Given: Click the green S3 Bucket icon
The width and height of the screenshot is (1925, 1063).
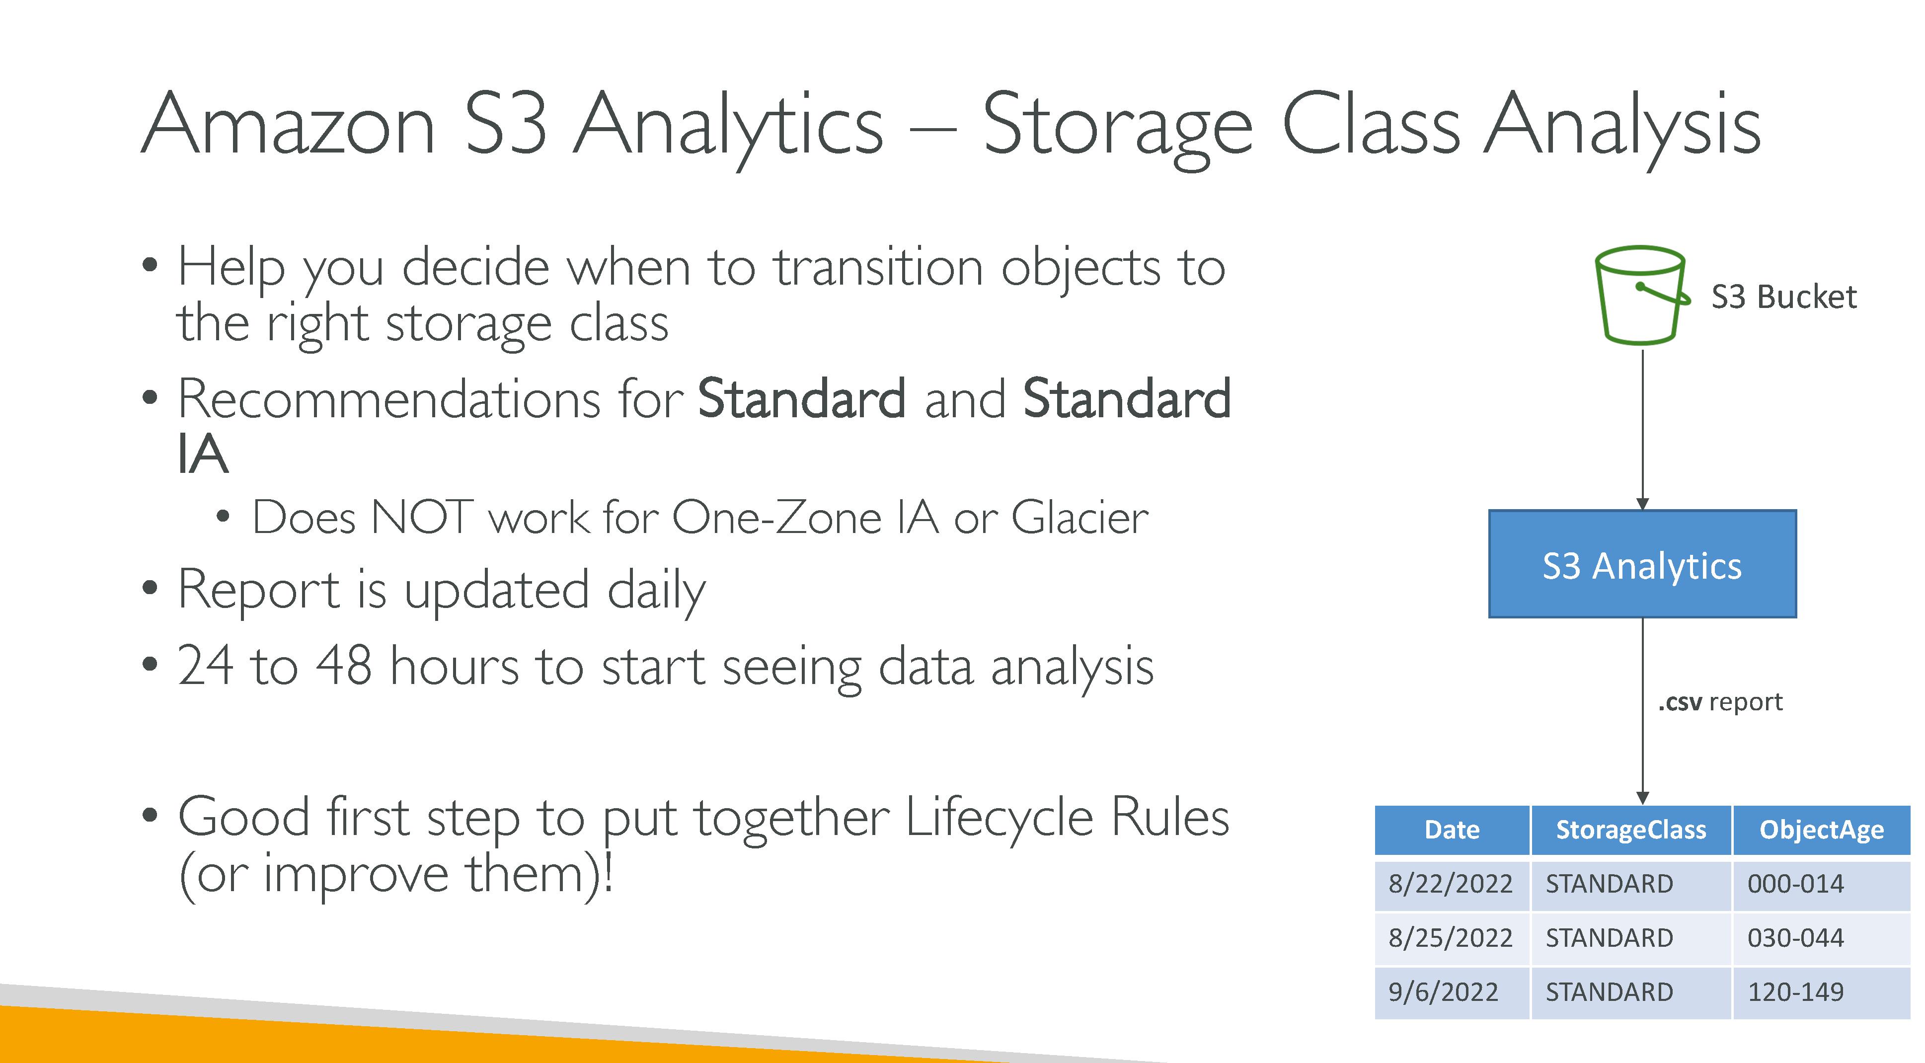Looking at the screenshot, I should (1639, 296).
